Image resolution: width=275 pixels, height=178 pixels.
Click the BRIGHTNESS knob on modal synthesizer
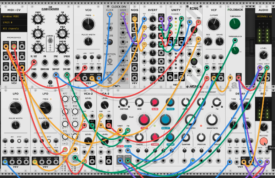click(212, 120)
